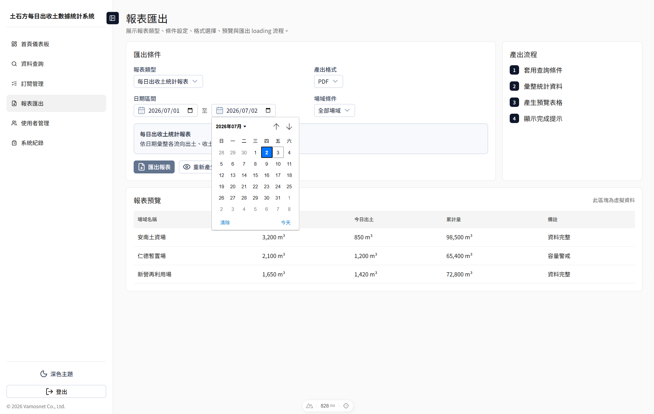Click the calendar icon in the start date field
Viewport: 654px width, 414px height.
pyautogui.click(x=141, y=110)
